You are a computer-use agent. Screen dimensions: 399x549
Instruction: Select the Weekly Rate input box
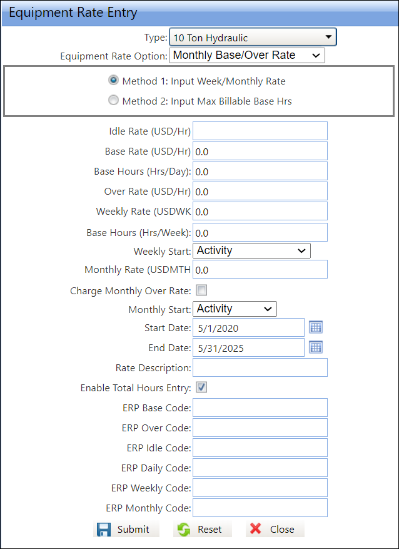click(260, 212)
